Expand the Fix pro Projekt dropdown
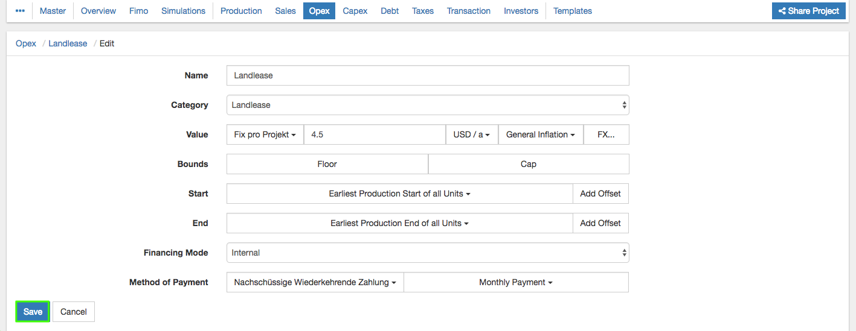 (x=265, y=134)
